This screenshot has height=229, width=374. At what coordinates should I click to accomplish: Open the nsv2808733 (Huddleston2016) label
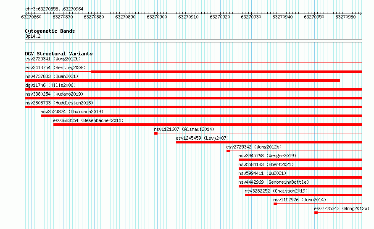pos(59,103)
